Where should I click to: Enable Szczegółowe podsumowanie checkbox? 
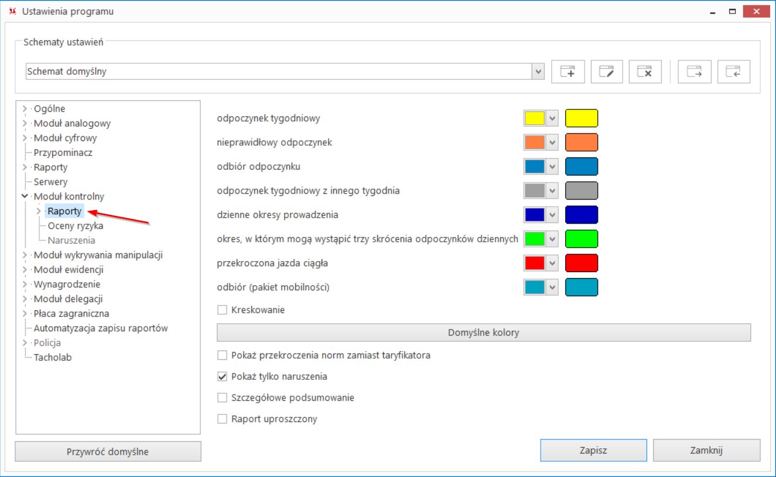[x=222, y=397]
